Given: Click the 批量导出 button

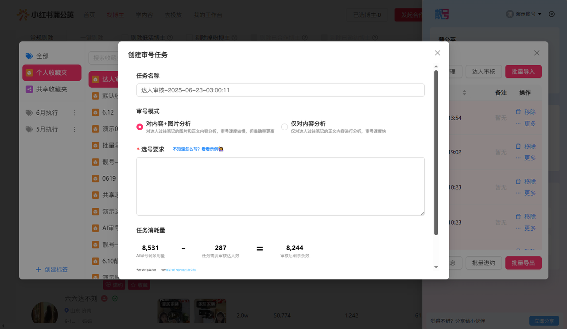Looking at the screenshot, I should [x=523, y=263].
